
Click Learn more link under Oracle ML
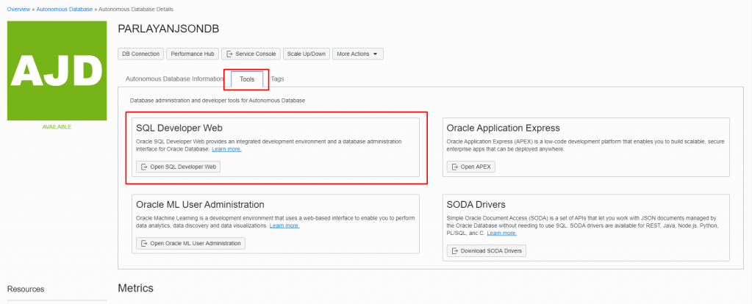pyautogui.click(x=284, y=225)
